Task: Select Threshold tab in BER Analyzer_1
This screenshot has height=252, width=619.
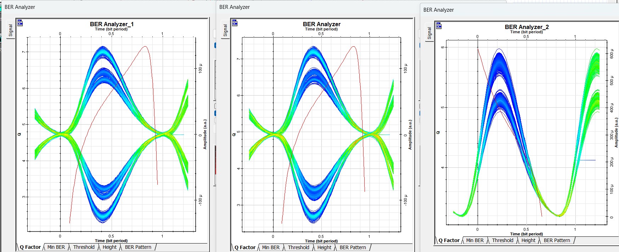Action: (x=84, y=247)
